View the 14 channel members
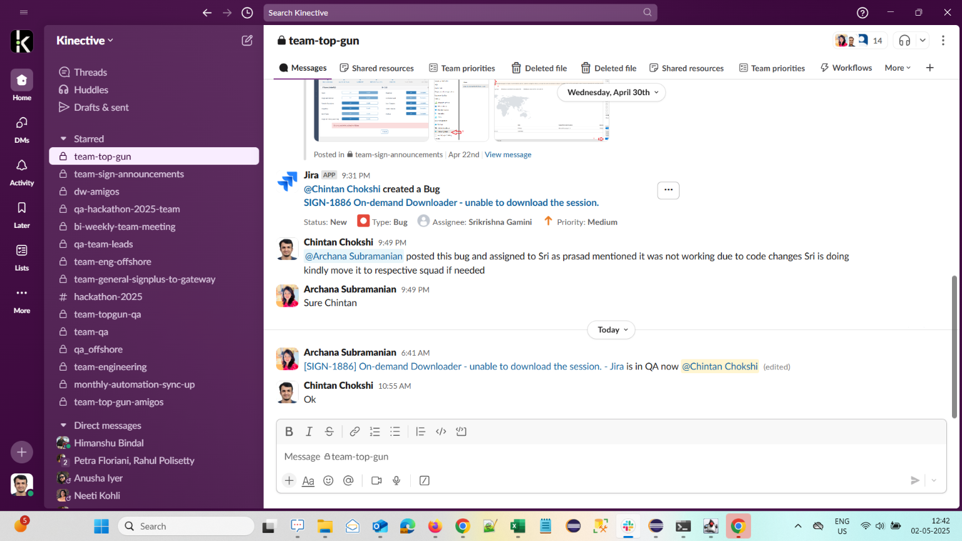 point(860,41)
